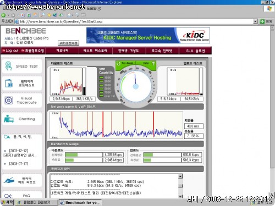This screenshot has width=275, height=206.
Task: Go to the Home page icon
Action: (36, 15)
